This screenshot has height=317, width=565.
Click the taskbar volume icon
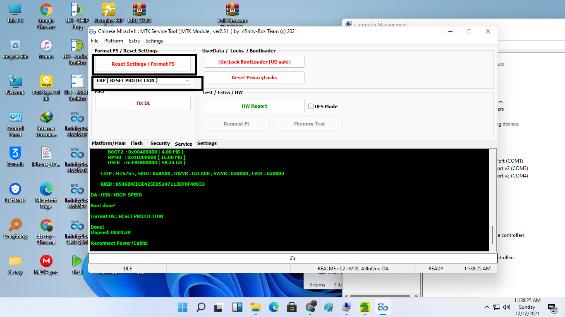pyautogui.click(x=506, y=307)
